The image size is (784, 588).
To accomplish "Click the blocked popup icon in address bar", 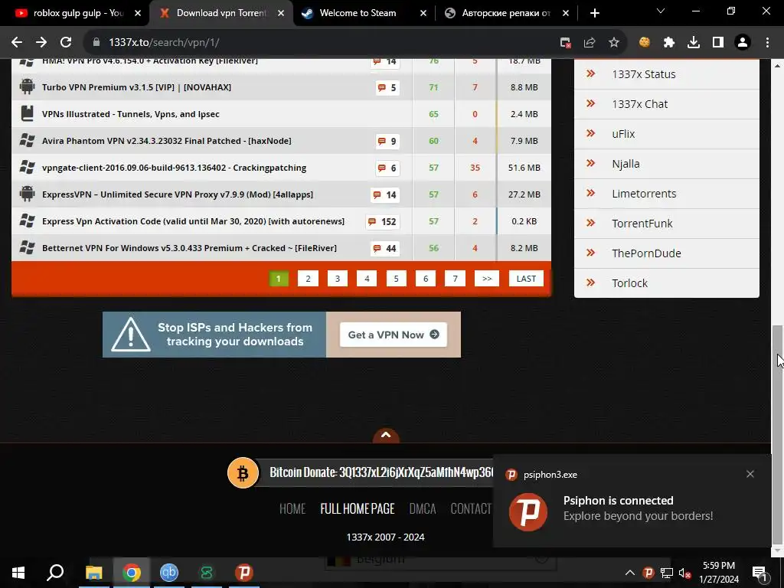I will tap(566, 43).
